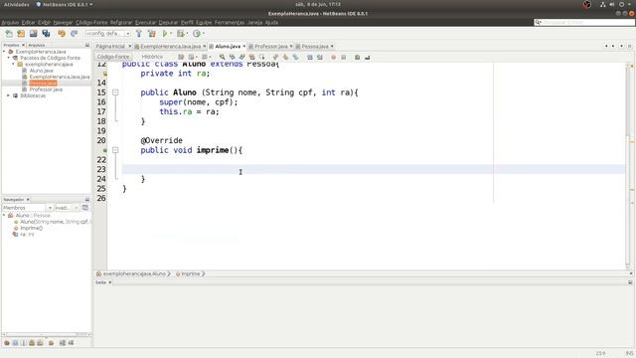The image size is (636, 358).
Task: Select Professor.java in Projects tree
Action: [46, 89]
